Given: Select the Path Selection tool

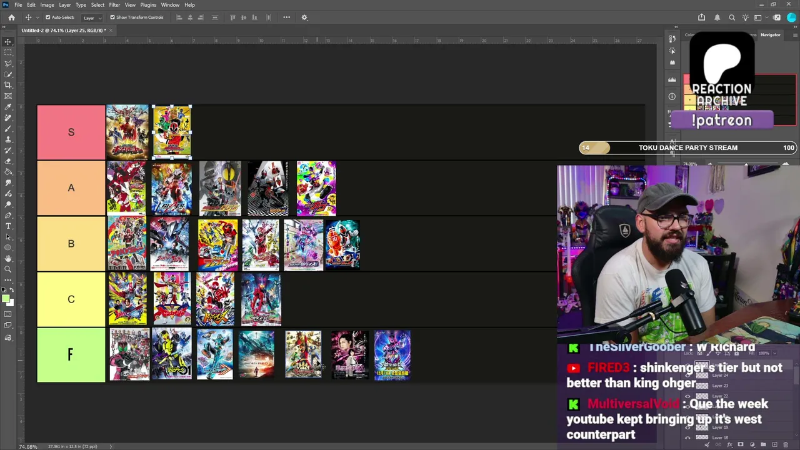Looking at the screenshot, I should (x=8, y=237).
